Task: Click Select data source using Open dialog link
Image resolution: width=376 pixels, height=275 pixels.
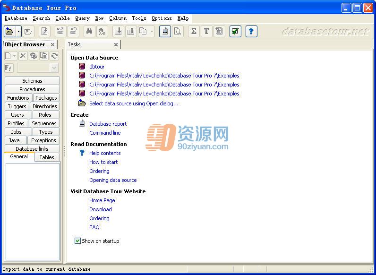Action: coord(134,103)
